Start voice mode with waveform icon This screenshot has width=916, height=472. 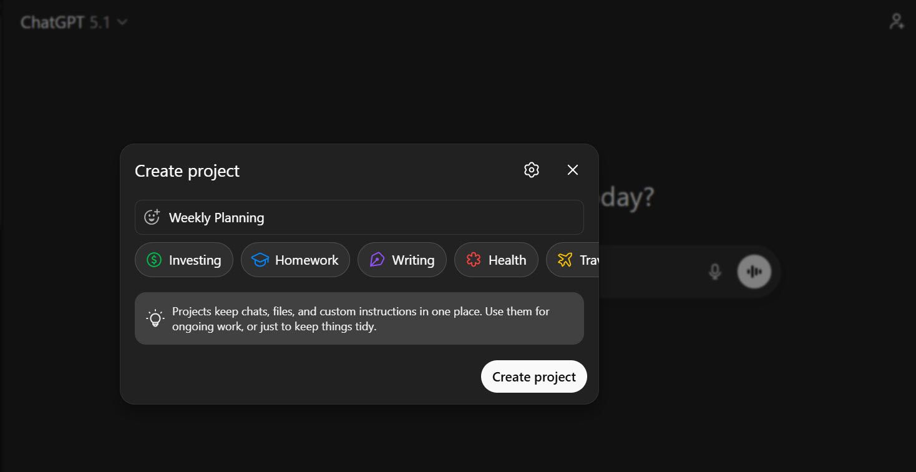point(754,272)
